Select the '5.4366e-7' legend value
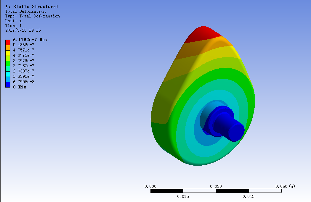311x202 pixels. pyautogui.click(x=24, y=45)
